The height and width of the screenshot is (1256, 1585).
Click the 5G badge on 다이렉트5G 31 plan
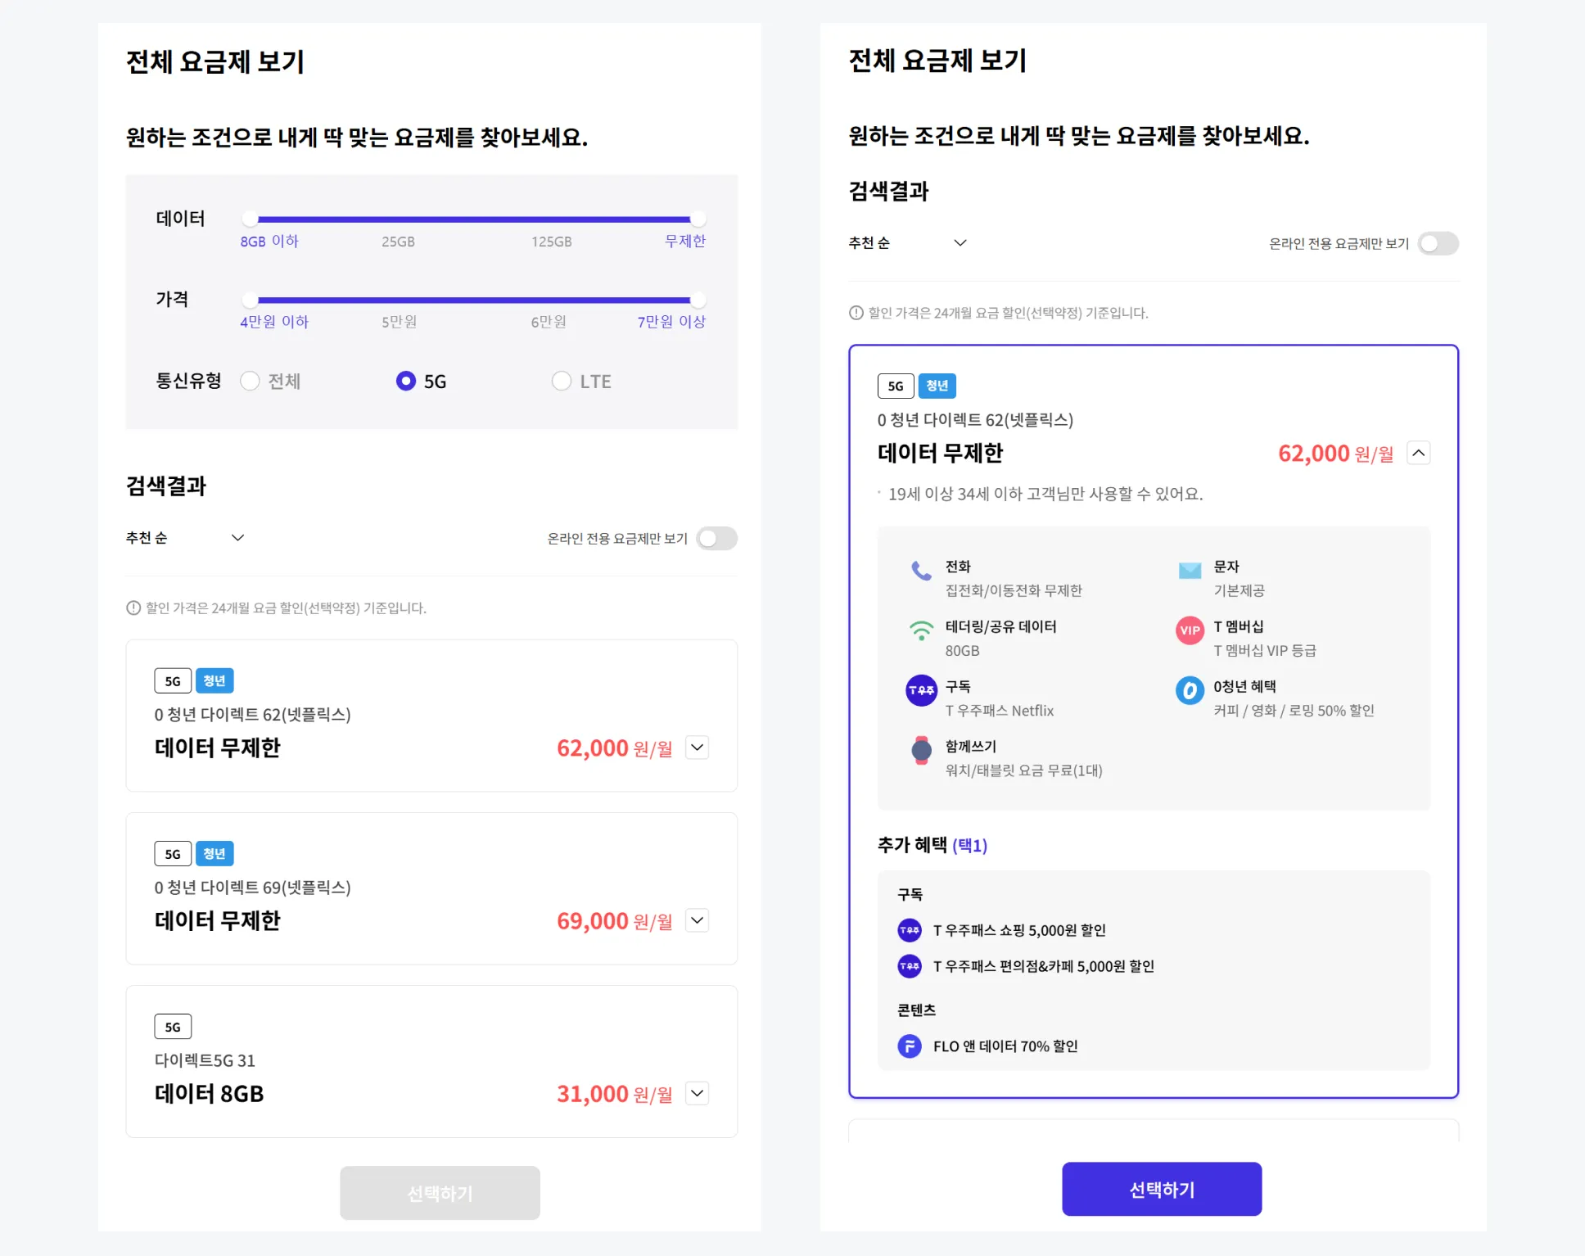tap(172, 1025)
